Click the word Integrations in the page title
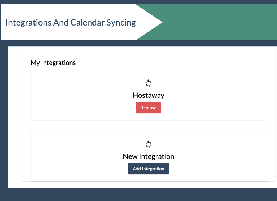This screenshot has height=201, width=277. 28,23
